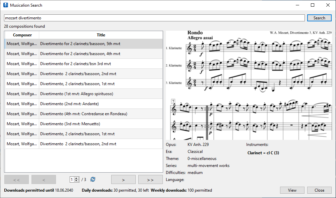This screenshot has width=336, height=198.
Task: Sort by the Title column header
Action: [x=101, y=35]
